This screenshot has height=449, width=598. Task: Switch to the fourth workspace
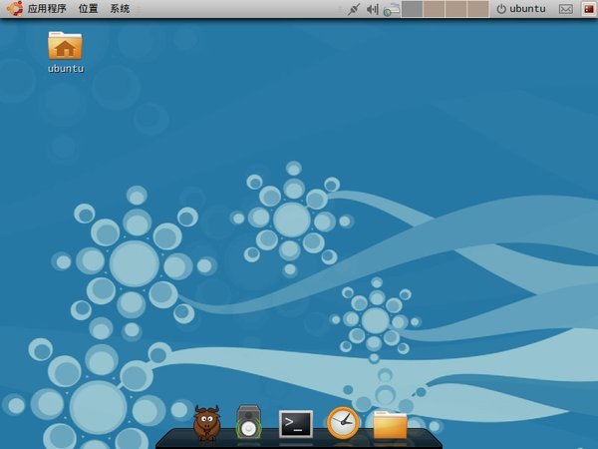click(x=478, y=9)
